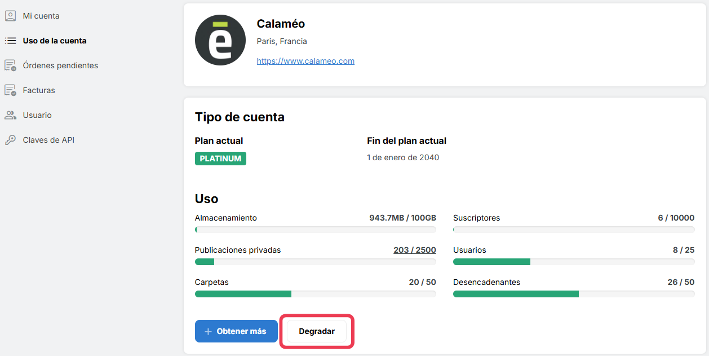Click the Mi cuenta profile icon
Screen dimensions: 709x356
coord(10,16)
